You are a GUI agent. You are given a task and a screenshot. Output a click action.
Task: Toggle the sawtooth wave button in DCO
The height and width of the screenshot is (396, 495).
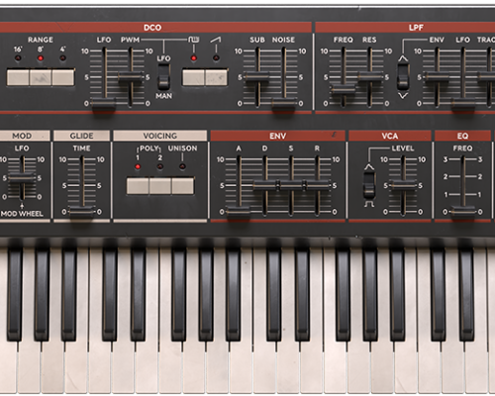pyautogui.click(x=216, y=77)
